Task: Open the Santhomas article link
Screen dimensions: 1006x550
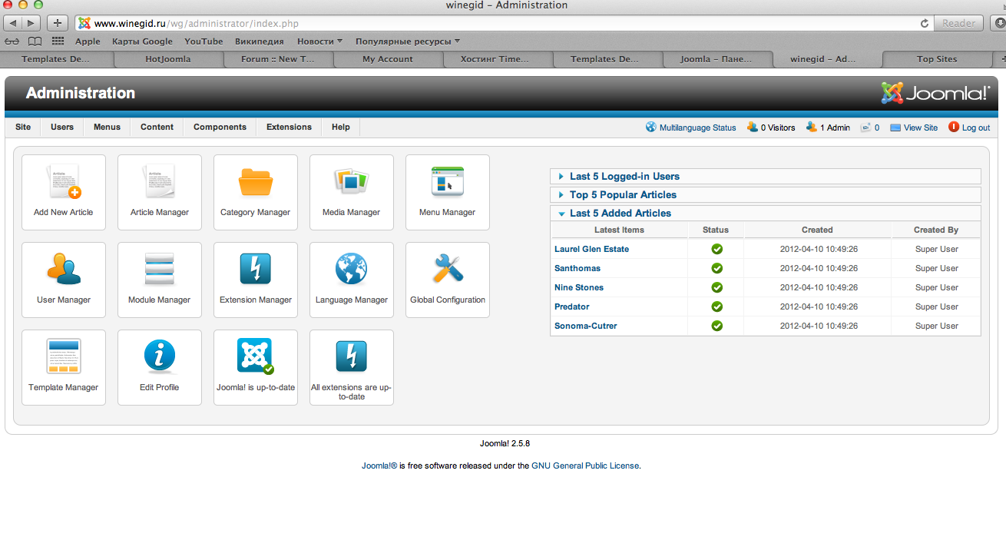Action: click(x=577, y=268)
